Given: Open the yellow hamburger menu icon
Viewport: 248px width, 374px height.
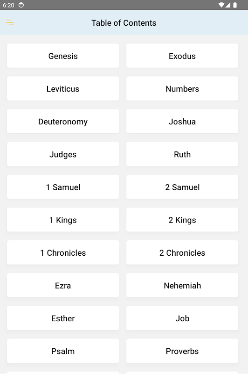Looking at the screenshot, I should (x=10, y=22).
